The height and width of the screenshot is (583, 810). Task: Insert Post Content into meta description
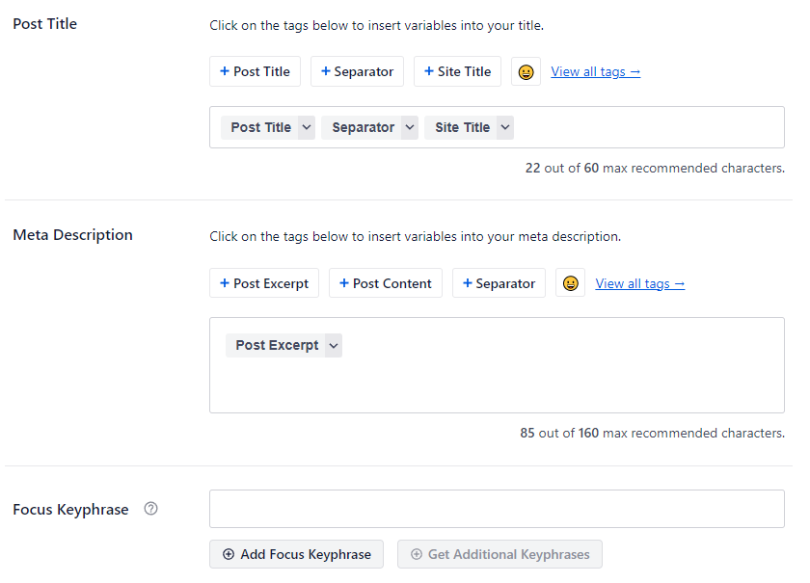385,282
